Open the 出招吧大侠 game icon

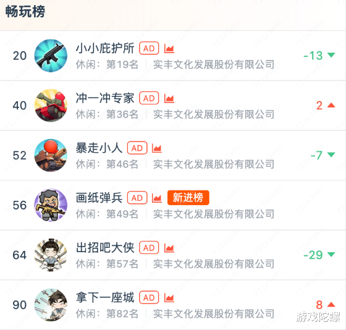[51, 255]
